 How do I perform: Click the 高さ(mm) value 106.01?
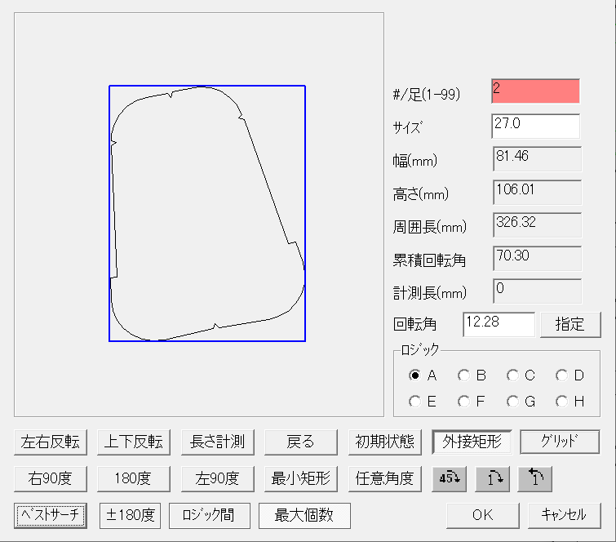coord(537,192)
